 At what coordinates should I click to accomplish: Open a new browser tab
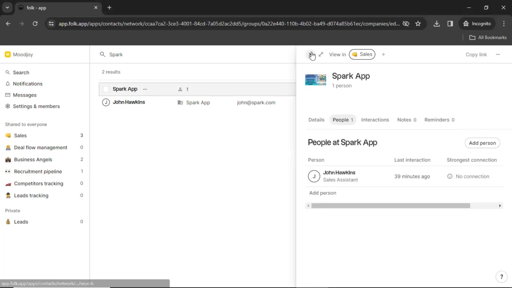(109, 8)
